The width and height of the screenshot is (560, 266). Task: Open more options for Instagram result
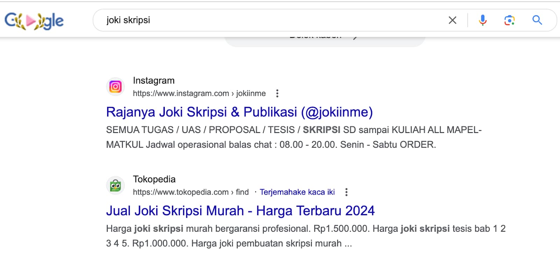click(x=277, y=93)
